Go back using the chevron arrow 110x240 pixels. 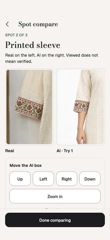(x=7, y=24)
